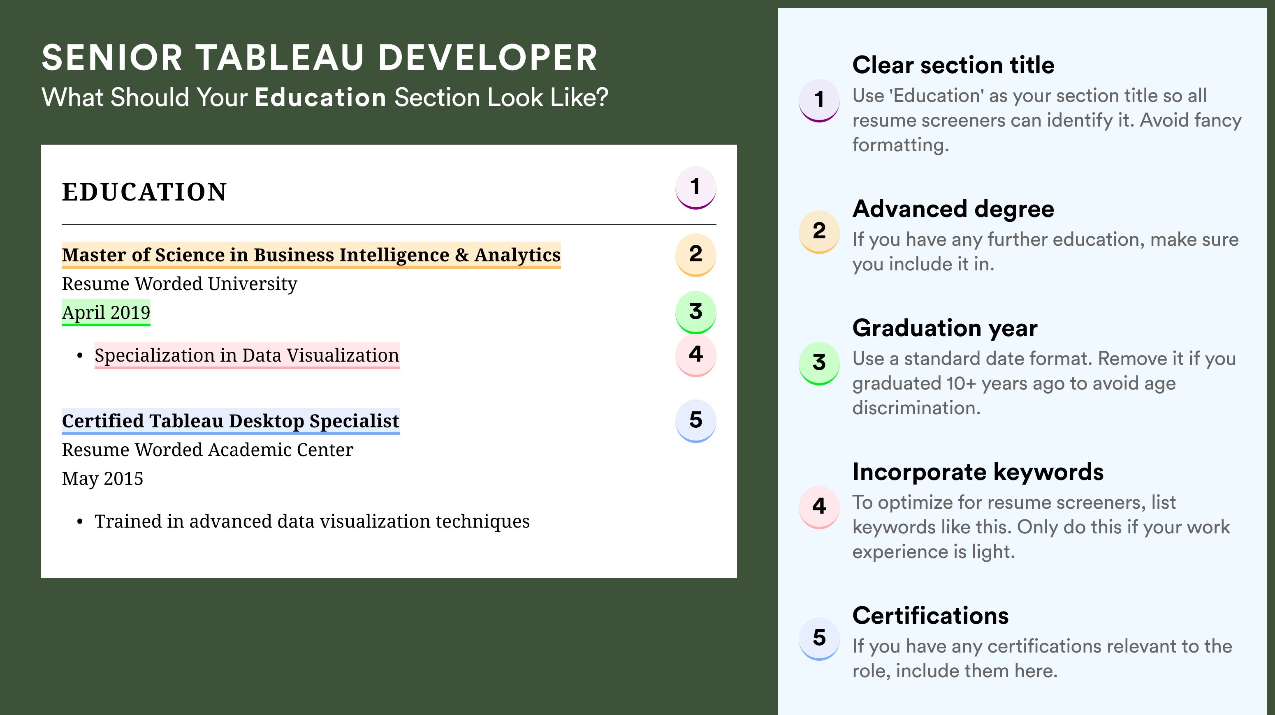Image resolution: width=1275 pixels, height=715 pixels.
Task: Click the green highlighted April 2019 date
Action: tap(106, 312)
